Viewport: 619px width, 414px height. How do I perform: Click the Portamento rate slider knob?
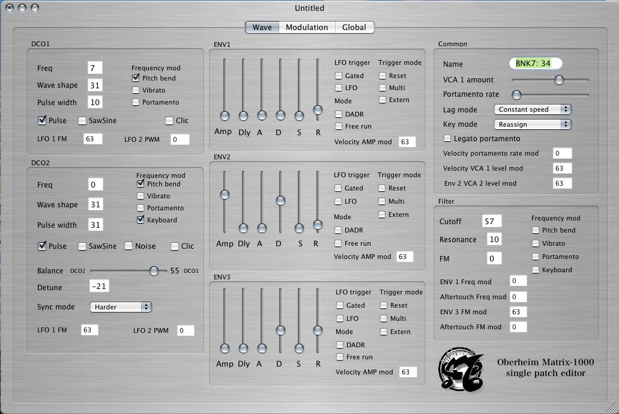(x=516, y=94)
